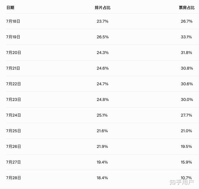The width and height of the screenshot is (199, 189).
Task: Click the 31.8% box office value
Action: (187, 53)
